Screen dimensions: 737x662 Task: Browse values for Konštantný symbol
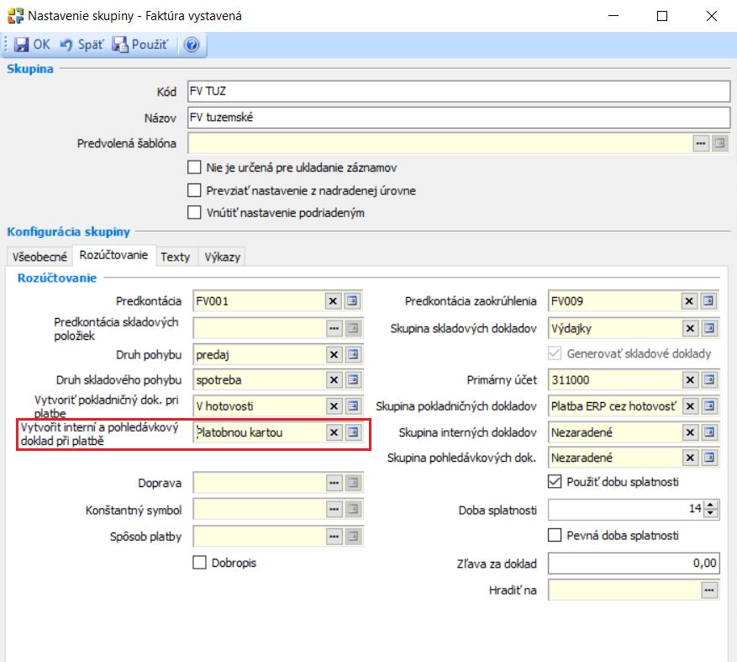point(334,509)
